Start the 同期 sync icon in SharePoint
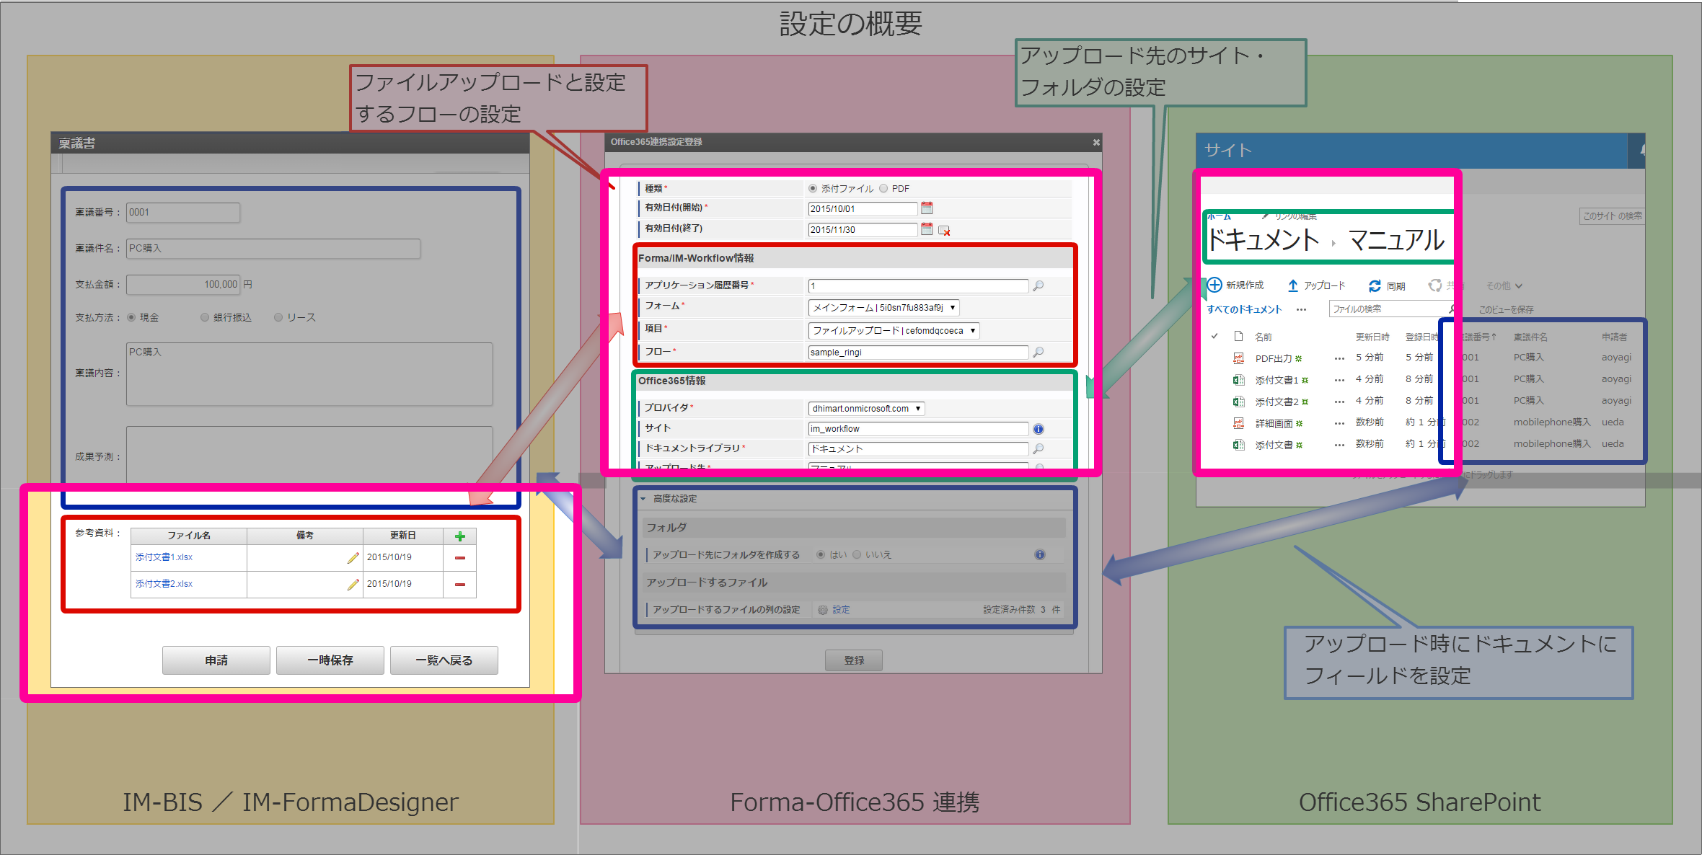Viewport: 1702px width, 855px height. click(1374, 285)
